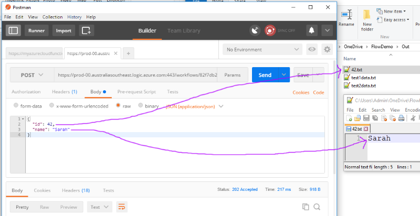
Task: Click the Params button
Action: pyautogui.click(x=232, y=75)
